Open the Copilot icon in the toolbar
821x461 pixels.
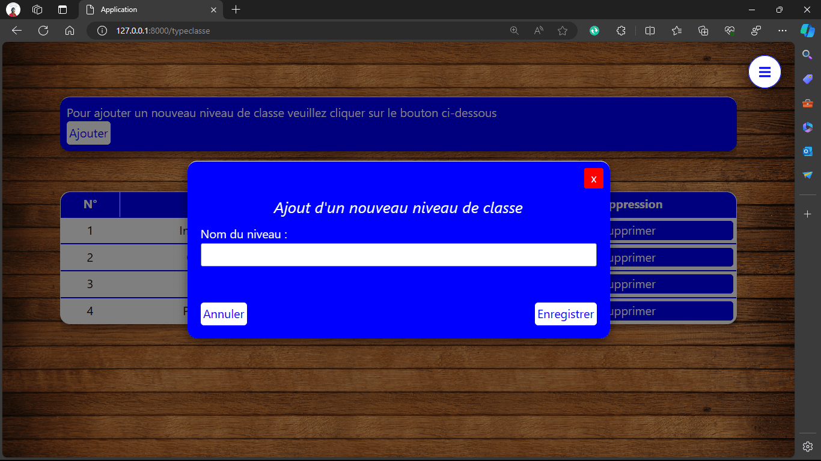pyautogui.click(x=807, y=30)
